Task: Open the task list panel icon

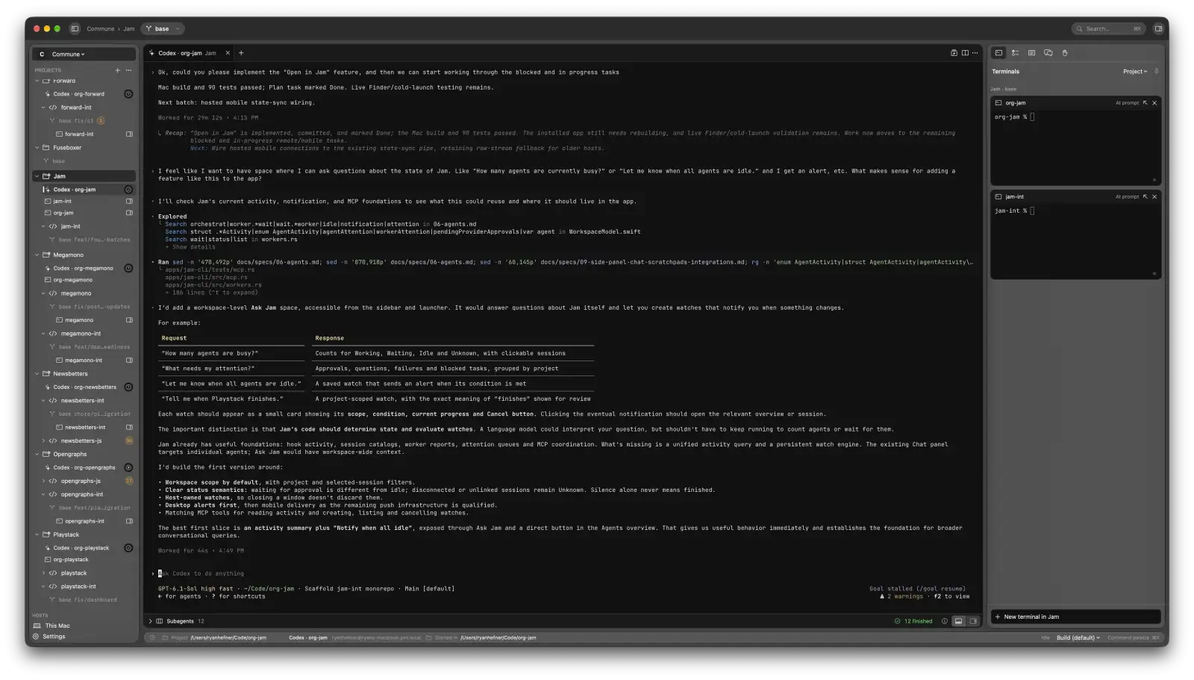Action: [x=1015, y=53]
